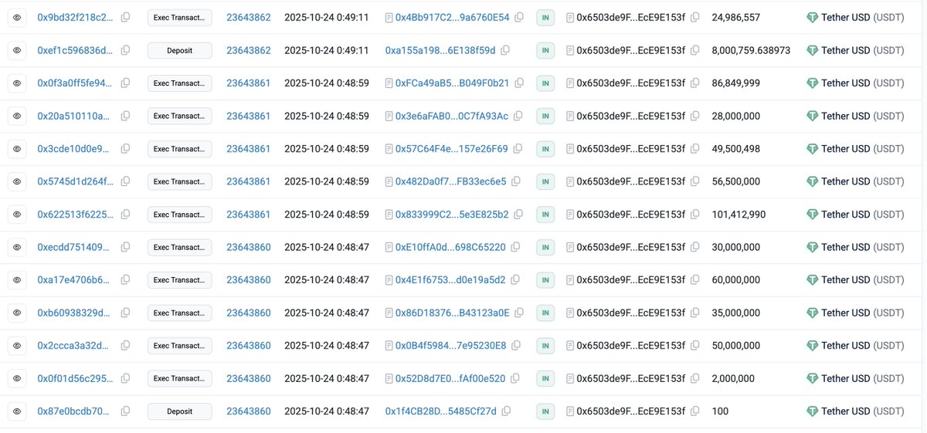Screen dimensions: 927x433
Task: Click Deposit method badge for 0xef1c596836d
Action: (179, 50)
